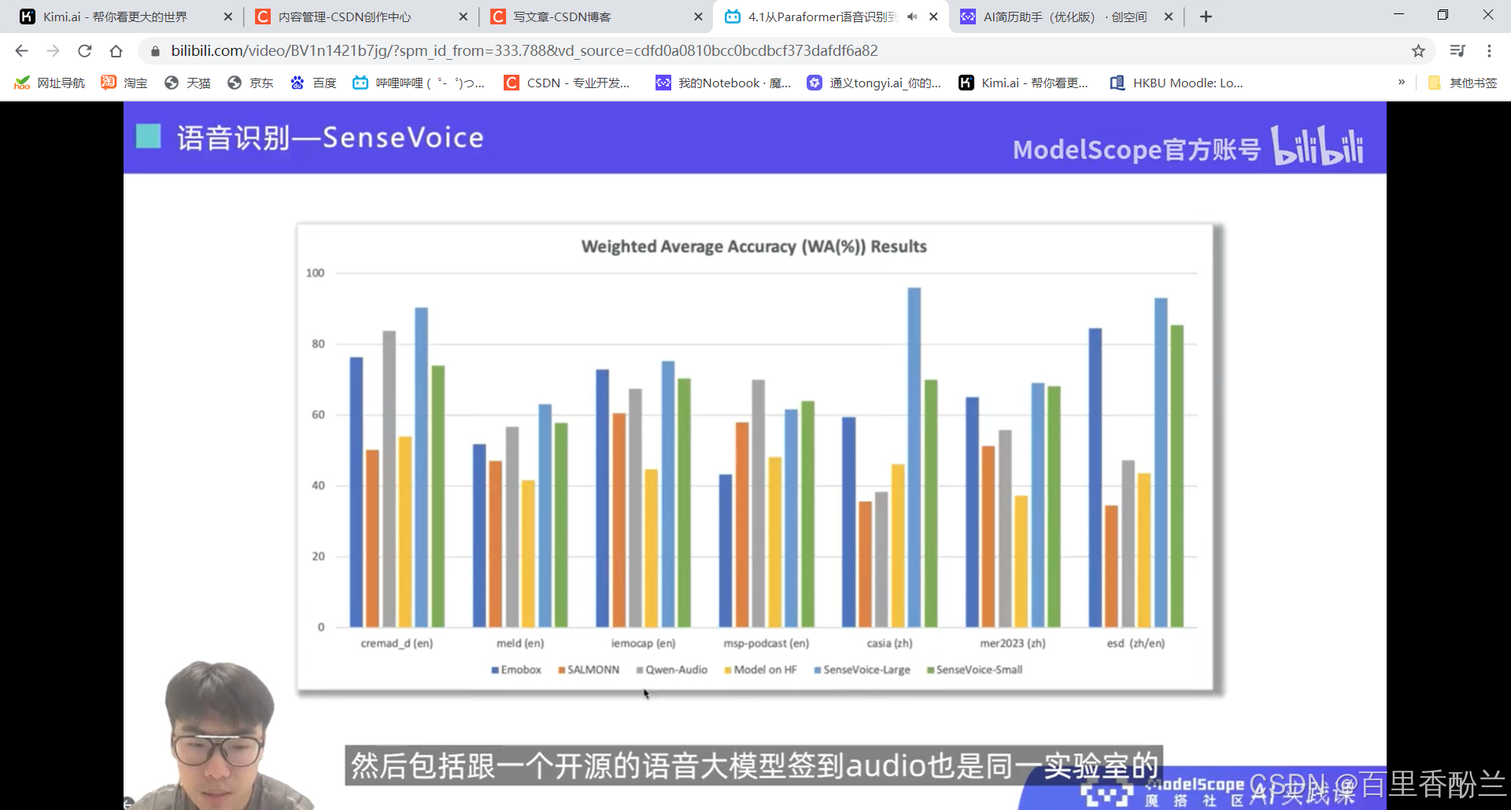Close the Kimi.ai tab
Image resolution: width=1511 pixels, height=810 pixels.
click(x=227, y=17)
